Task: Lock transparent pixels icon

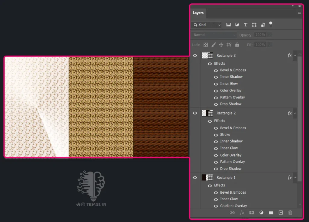Action: click(205, 45)
